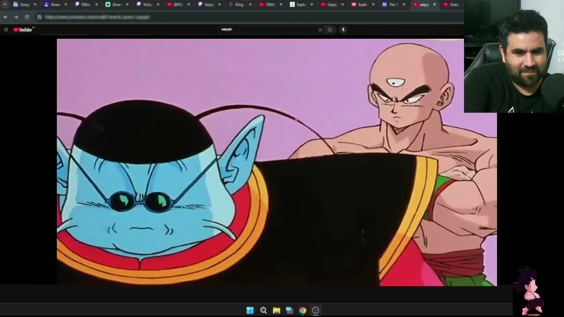Clear the YouTube search query

(320, 29)
